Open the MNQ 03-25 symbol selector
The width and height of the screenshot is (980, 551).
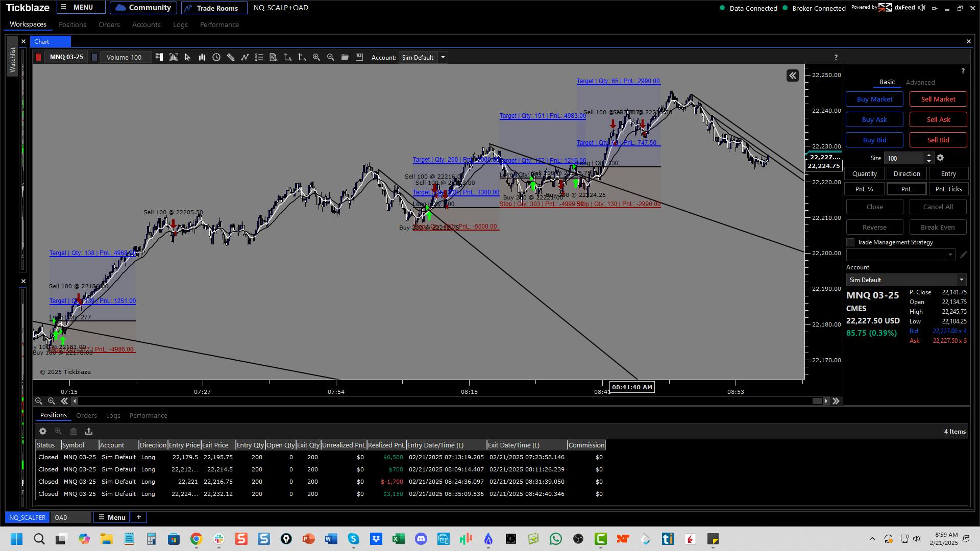[x=66, y=57]
